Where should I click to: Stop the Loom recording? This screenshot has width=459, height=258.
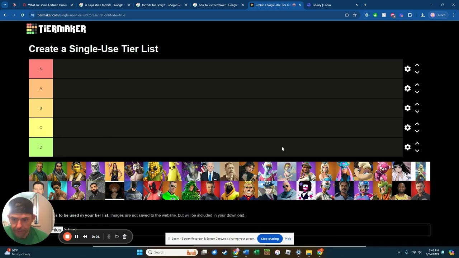click(67, 236)
